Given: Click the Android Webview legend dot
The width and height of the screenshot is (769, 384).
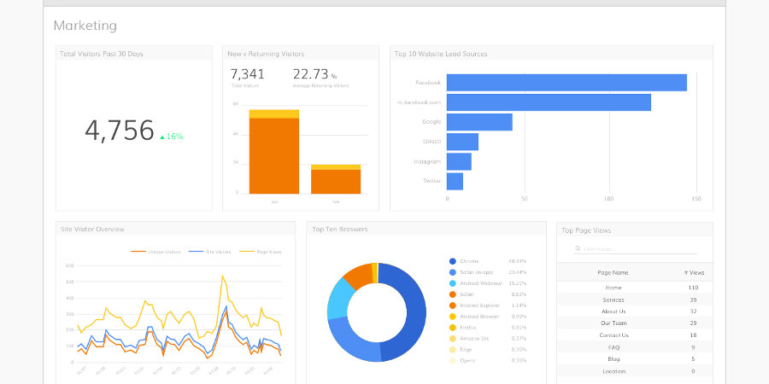Looking at the screenshot, I should coord(452,283).
